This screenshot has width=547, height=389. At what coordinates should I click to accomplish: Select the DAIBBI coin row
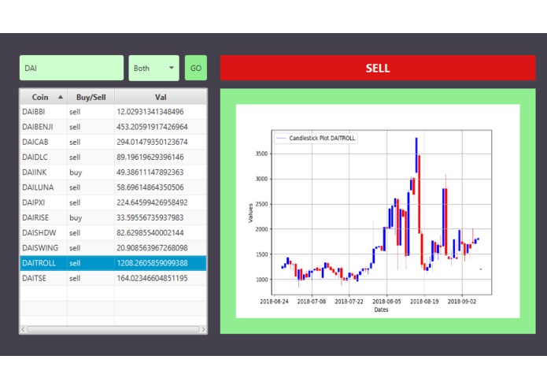(113, 112)
